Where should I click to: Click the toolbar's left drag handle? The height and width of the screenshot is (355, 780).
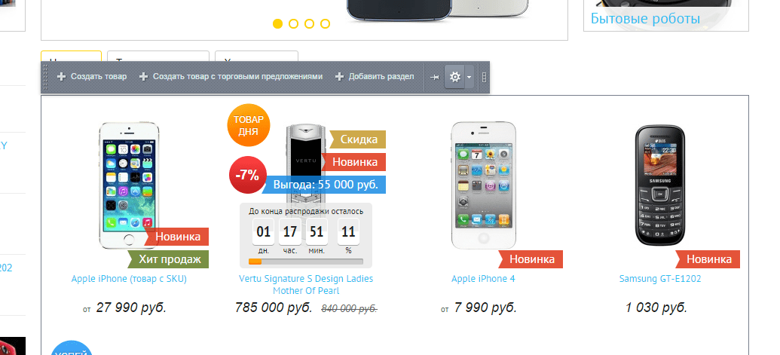pos(45,77)
